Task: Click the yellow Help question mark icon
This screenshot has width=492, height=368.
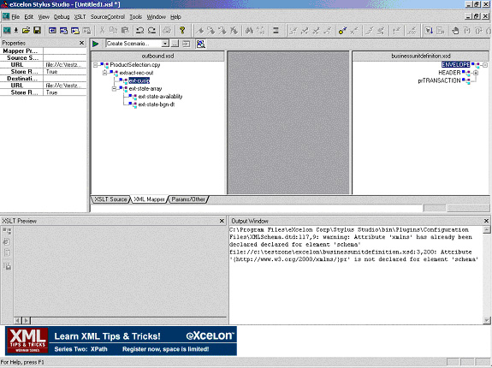Action: point(182,31)
